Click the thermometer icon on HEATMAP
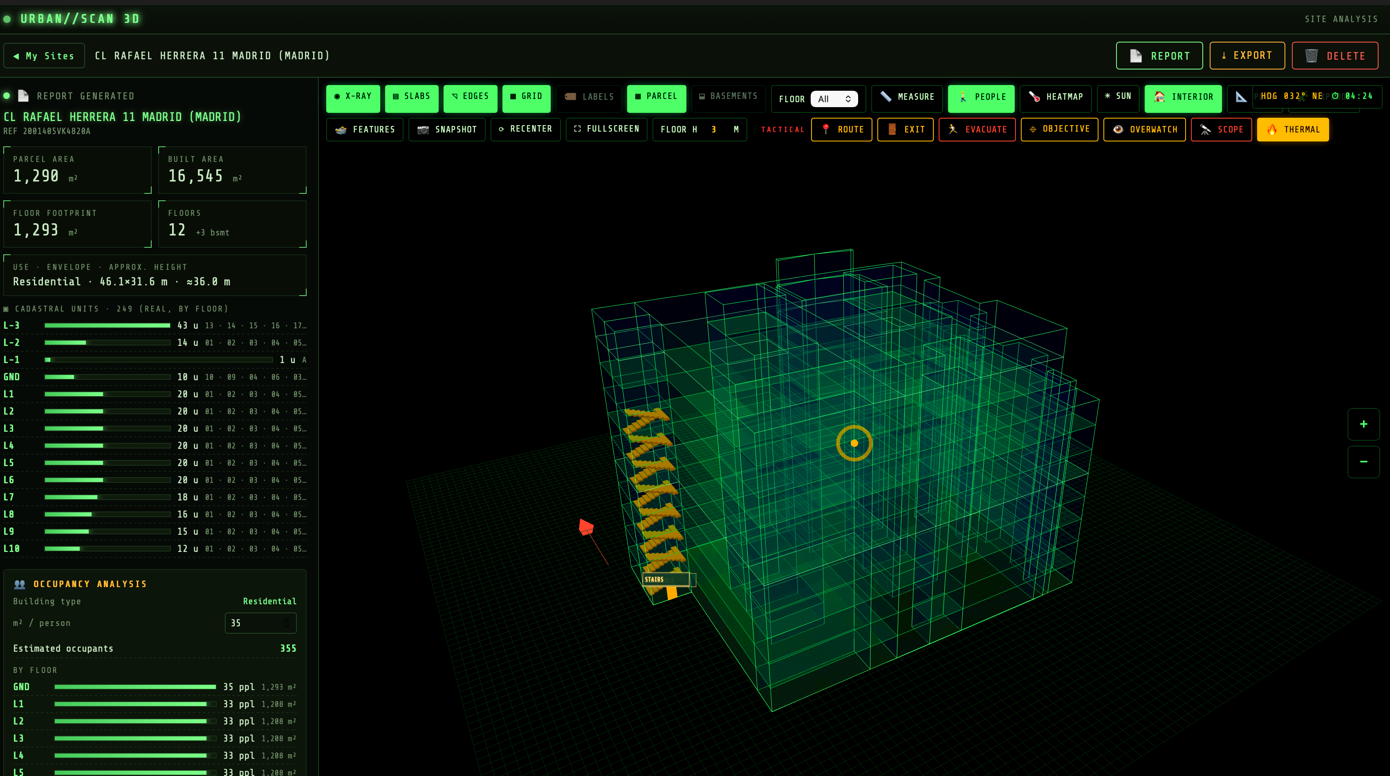This screenshot has height=776, width=1390. (x=1034, y=96)
